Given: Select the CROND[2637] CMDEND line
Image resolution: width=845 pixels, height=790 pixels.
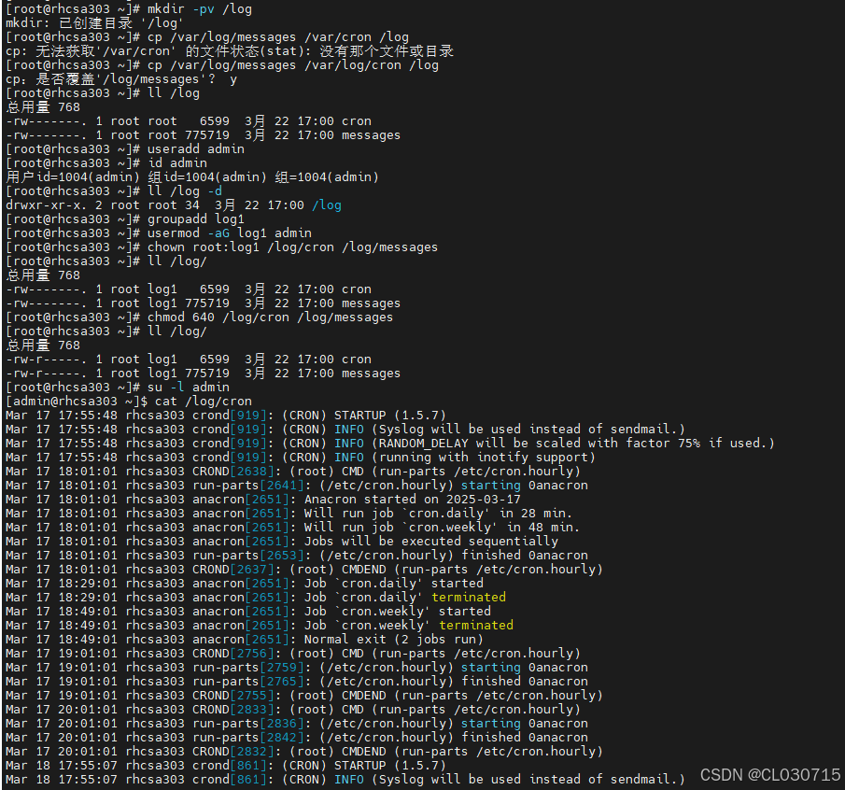Looking at the screenshot, I should (304, 570).
